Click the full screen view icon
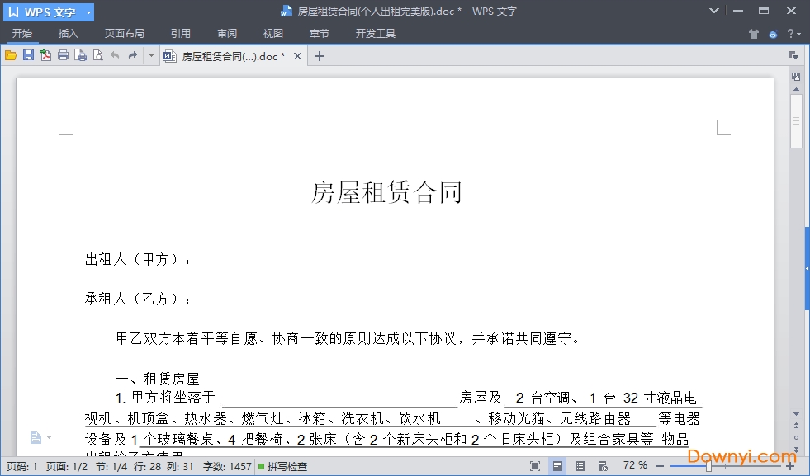This screenshot has width=810, height=476. [535, 466]
